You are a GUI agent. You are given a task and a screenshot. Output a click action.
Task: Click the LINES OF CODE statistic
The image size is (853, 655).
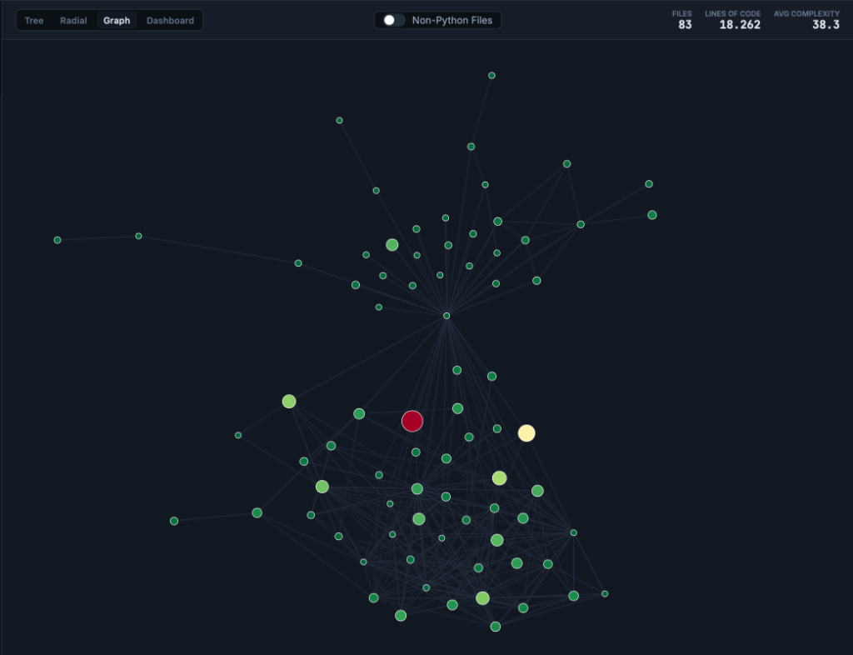coord(733,20)
